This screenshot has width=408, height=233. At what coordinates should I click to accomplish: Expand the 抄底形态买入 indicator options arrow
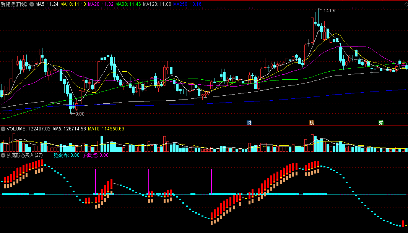[x=3, y=155]
